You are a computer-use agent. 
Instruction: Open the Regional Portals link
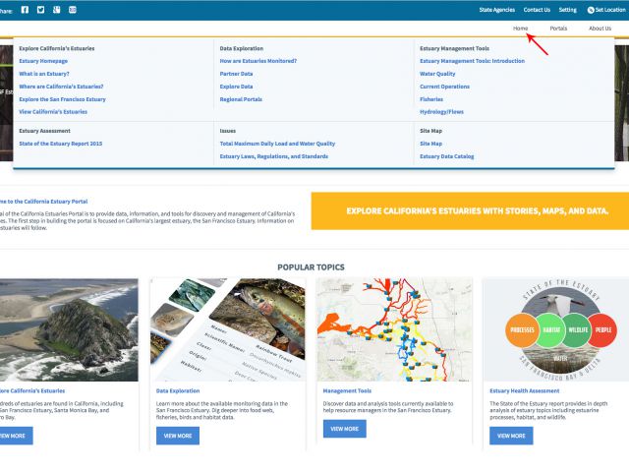click(x=241, y=99)
